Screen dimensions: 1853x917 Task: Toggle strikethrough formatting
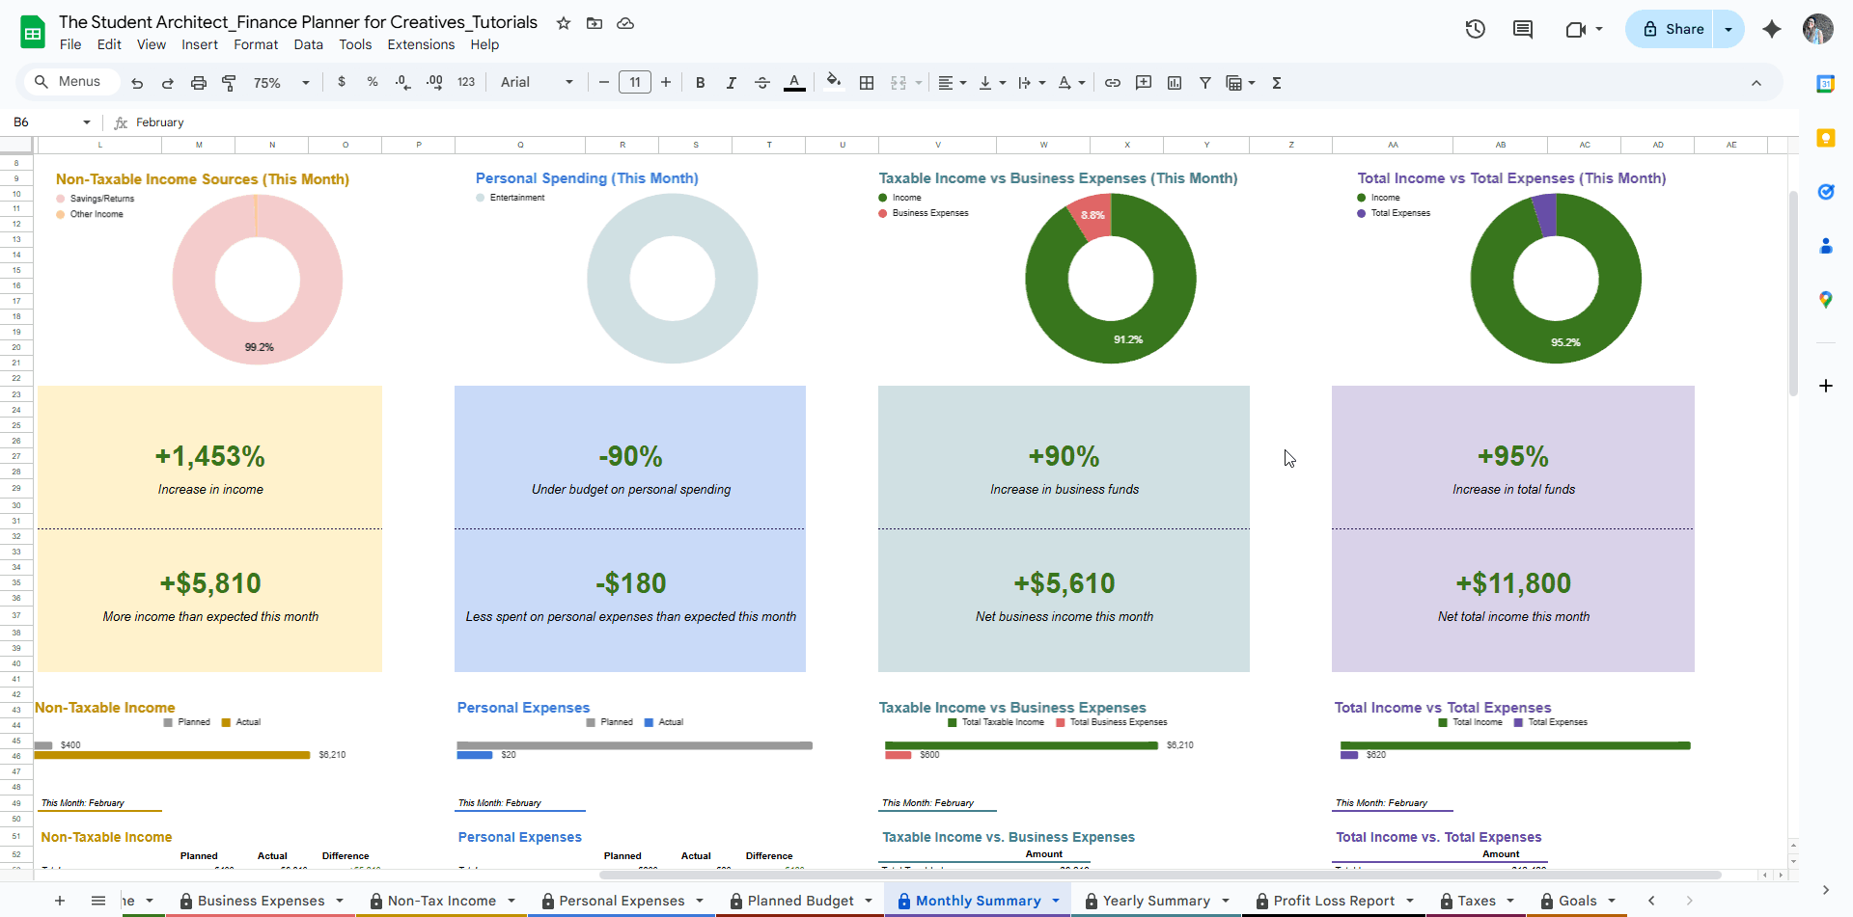coord(762,83)
